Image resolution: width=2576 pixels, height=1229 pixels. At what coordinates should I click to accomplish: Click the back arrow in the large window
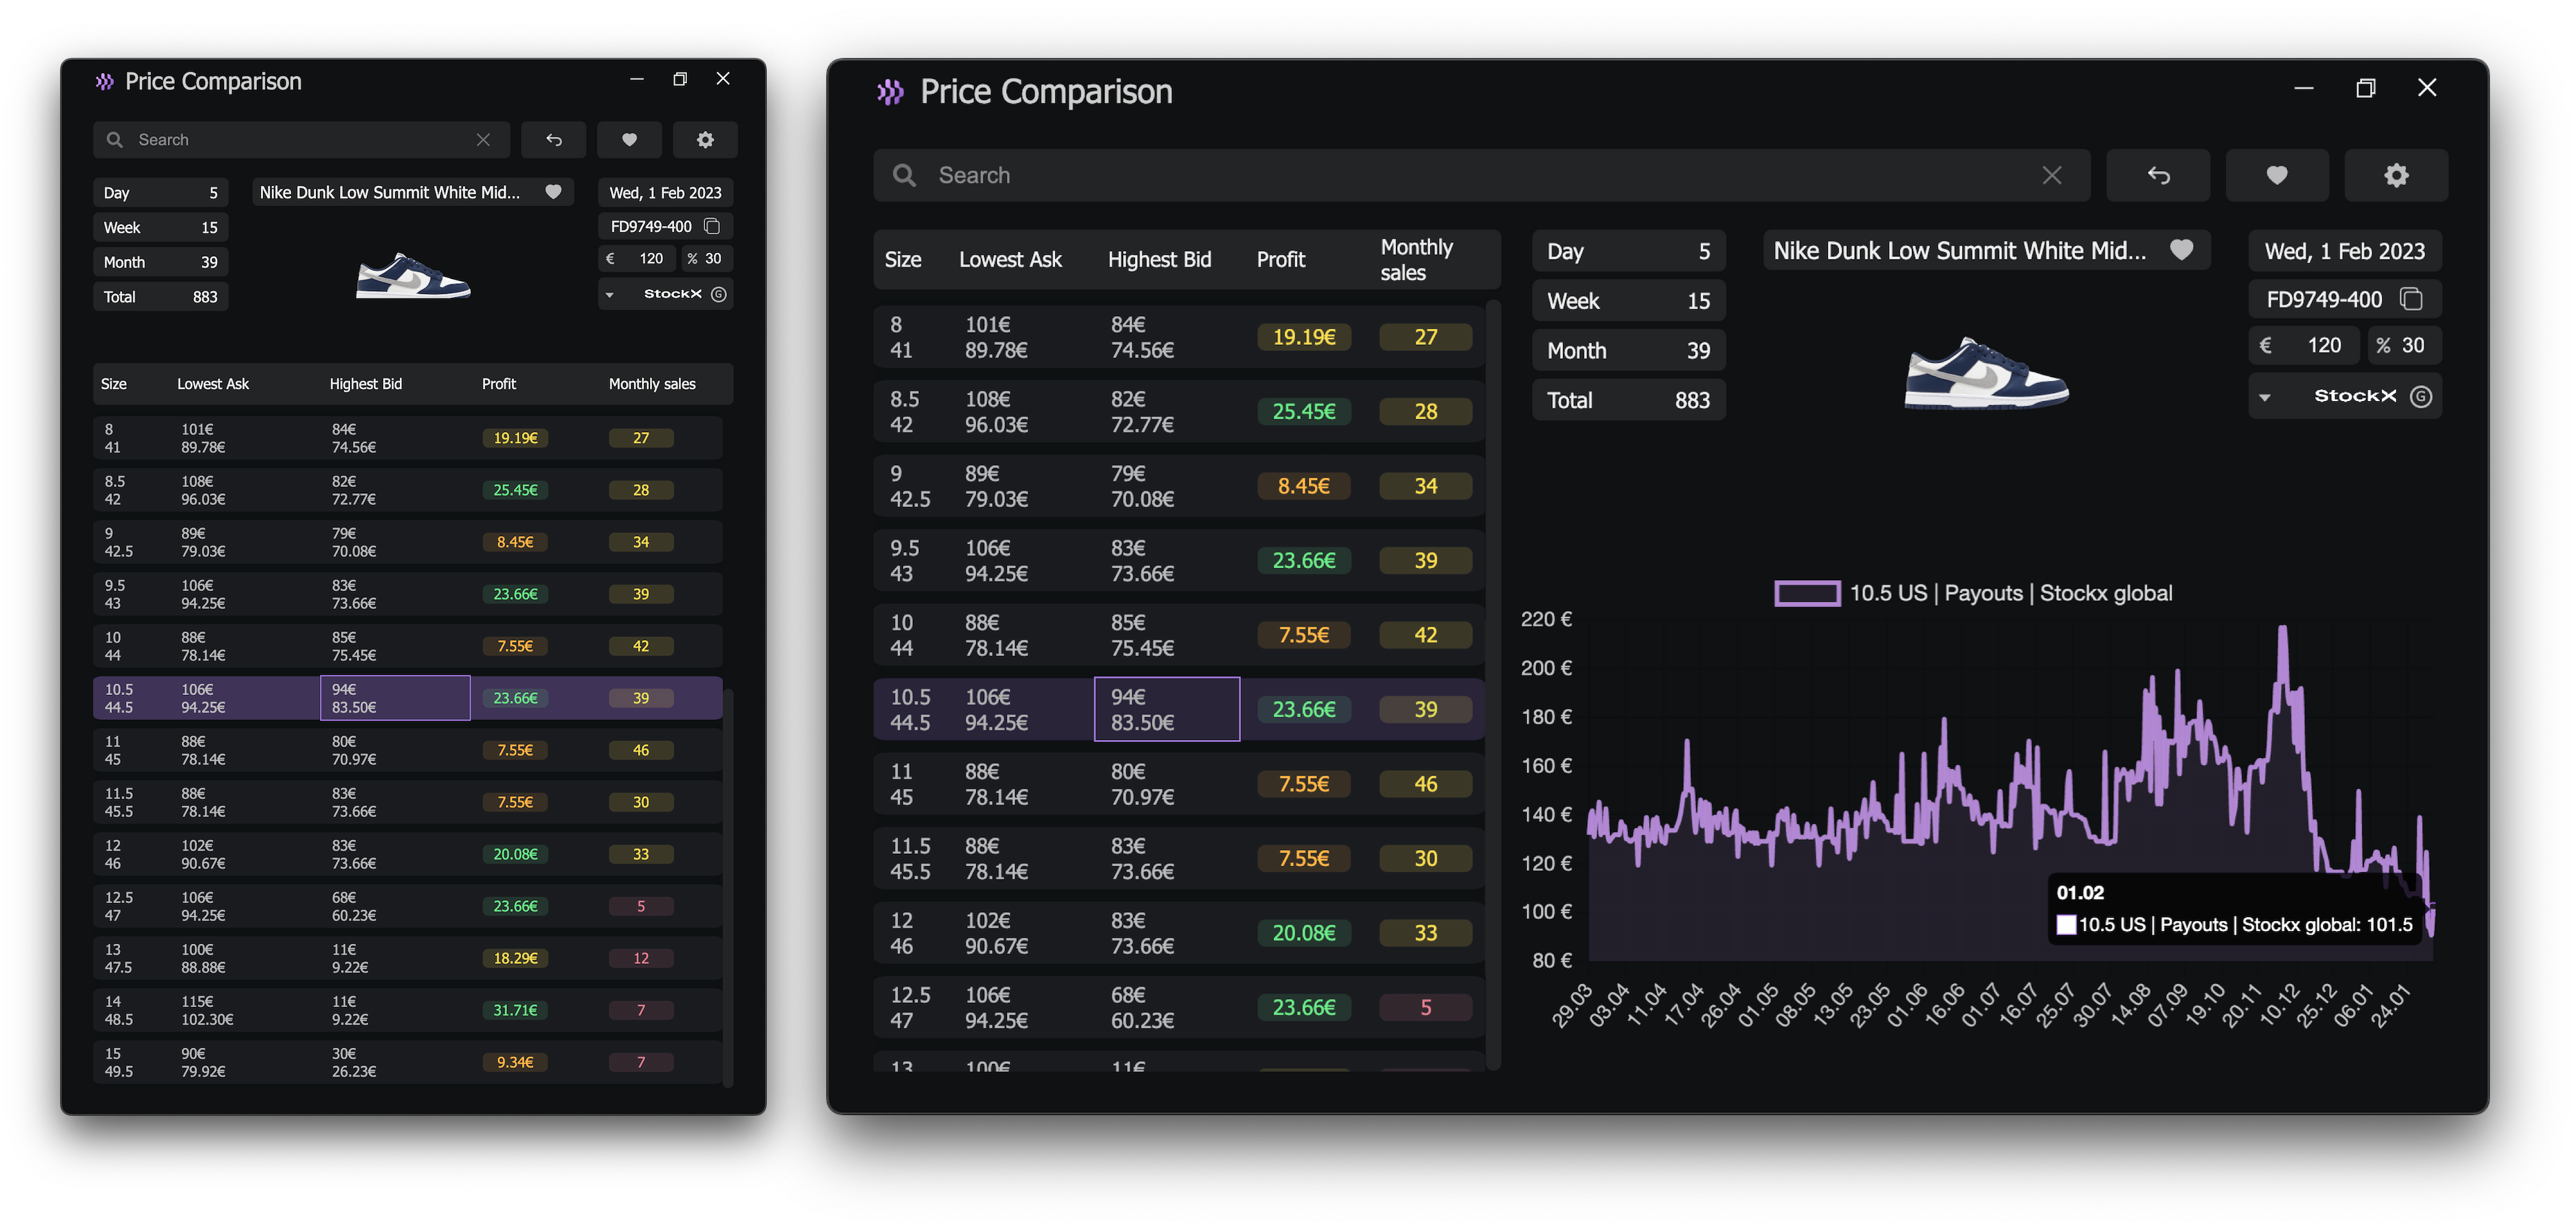click(x=2158, y=175)
